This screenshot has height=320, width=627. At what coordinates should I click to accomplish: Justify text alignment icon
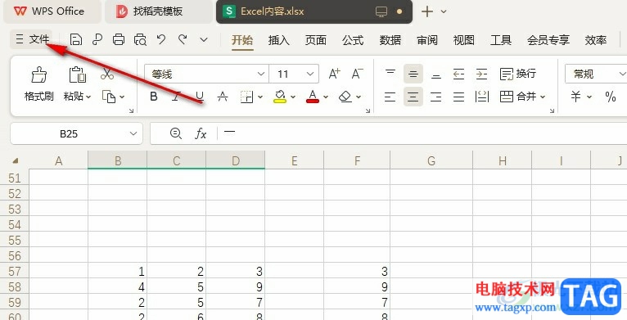[458, 97]
